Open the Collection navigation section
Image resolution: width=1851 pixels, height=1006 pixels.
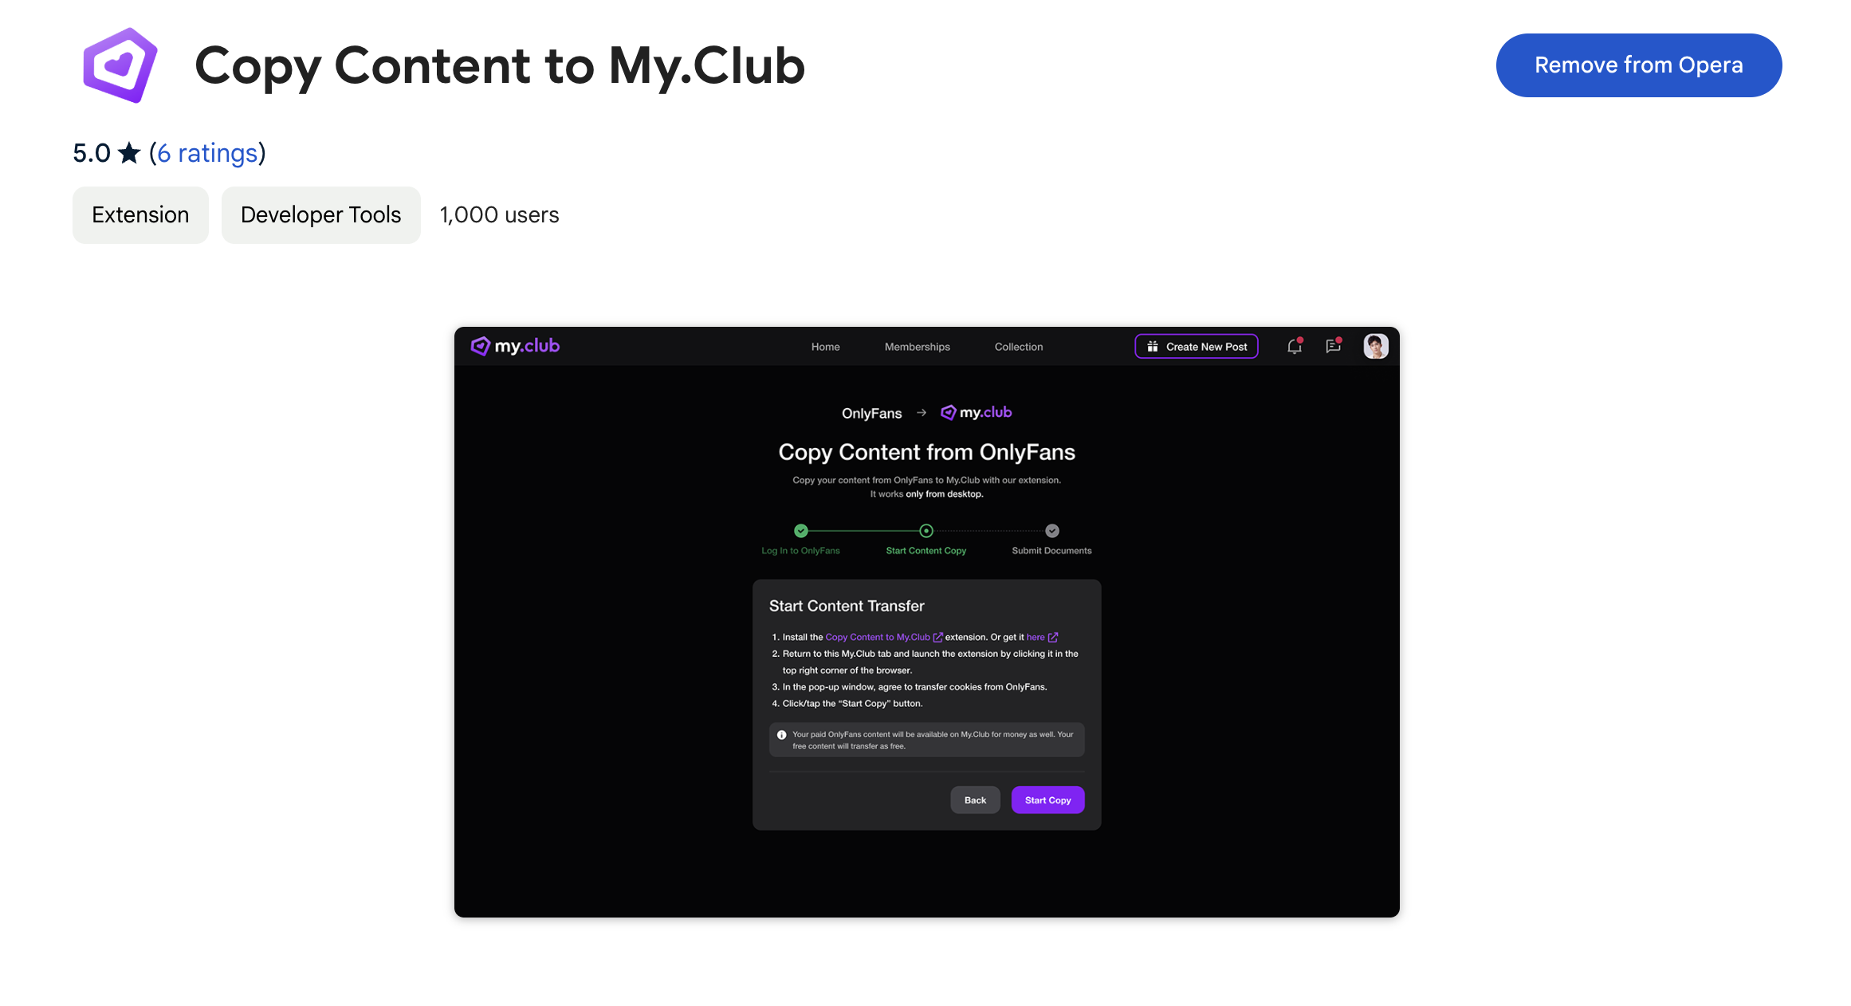tap(1017, 347)
